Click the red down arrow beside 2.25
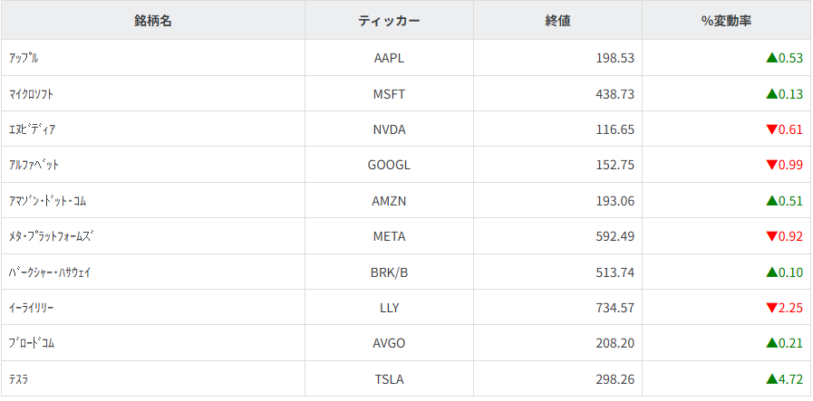Image resolution: width=813 pixels, height=401 pixels. click(771, 308)
